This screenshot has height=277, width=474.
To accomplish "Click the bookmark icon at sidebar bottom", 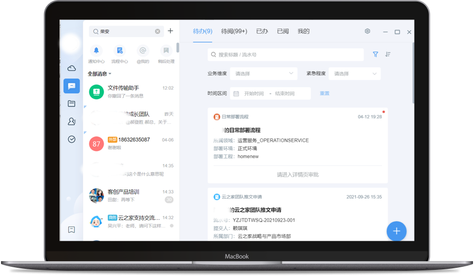I will tap(72, 229).
